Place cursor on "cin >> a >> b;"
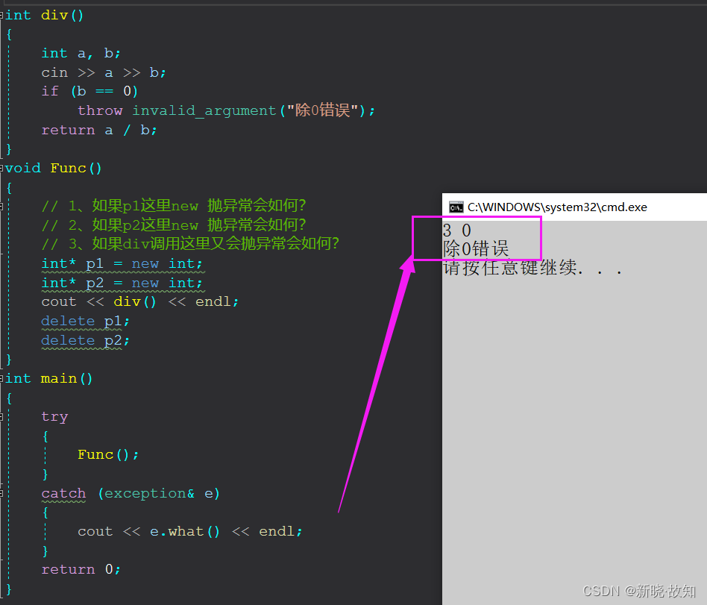 104,72
